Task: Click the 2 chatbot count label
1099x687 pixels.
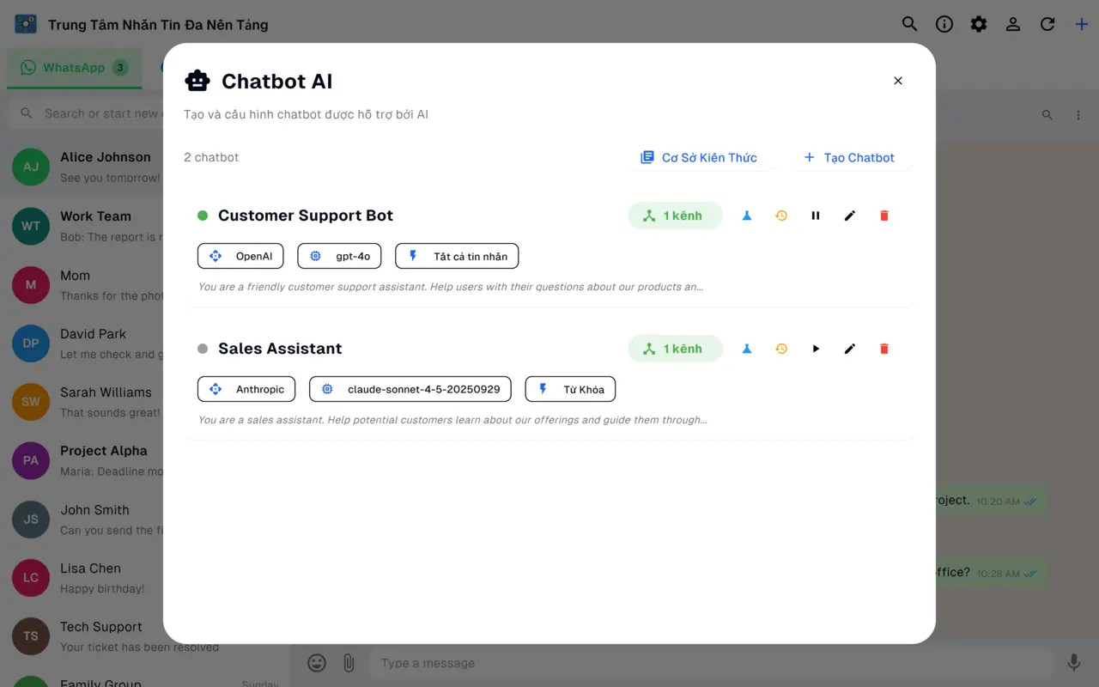Action: pyautogui.click(x=211, y=157)
